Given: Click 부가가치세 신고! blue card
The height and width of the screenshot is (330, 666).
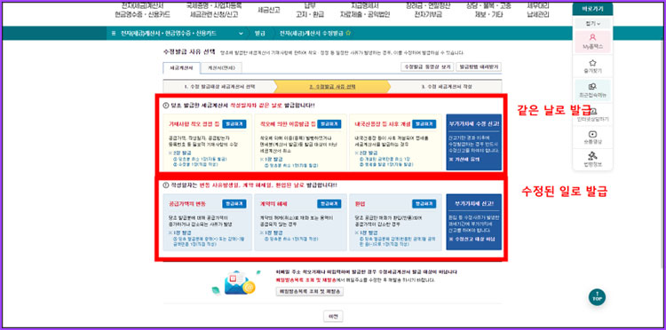Looking at the screenshot, I should (474, 223).
